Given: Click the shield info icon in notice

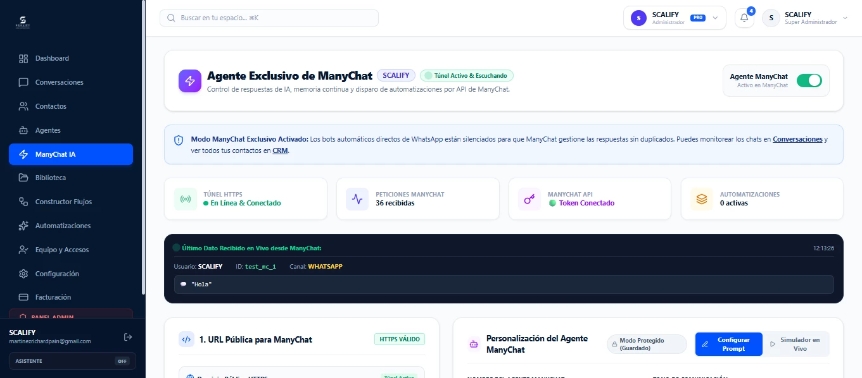Looking at the screenshot, I should tap(178, 139).
